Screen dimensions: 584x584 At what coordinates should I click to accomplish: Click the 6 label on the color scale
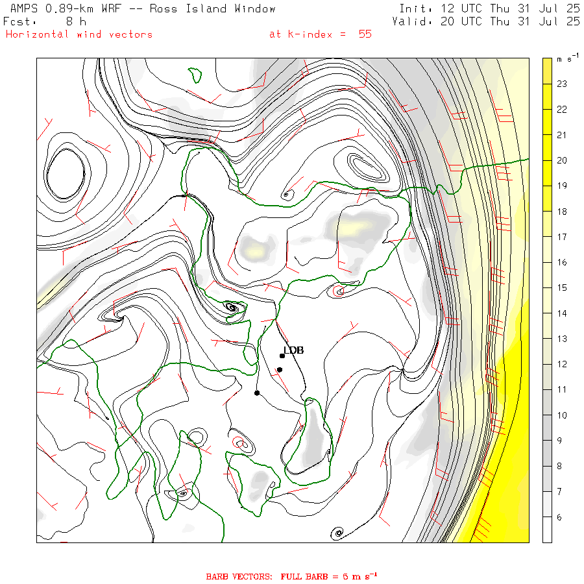tap(559, 517)
